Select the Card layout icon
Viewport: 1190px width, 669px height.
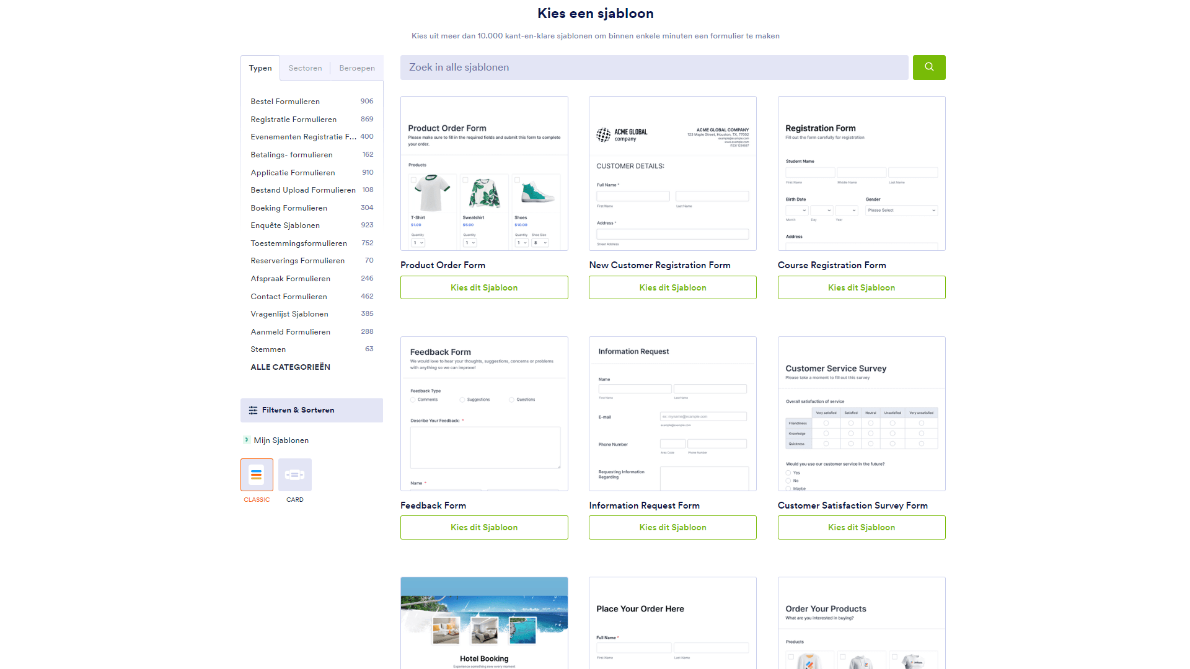tap(295, 474)
